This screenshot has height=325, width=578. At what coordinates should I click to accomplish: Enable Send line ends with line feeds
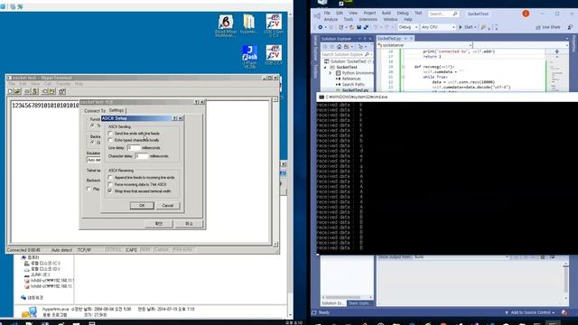click(110, 134)
